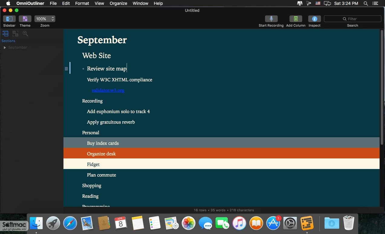The width and height of the screenshot is (385, 234).
Task: Open Notes from the Dock
Action: (138, 223)
